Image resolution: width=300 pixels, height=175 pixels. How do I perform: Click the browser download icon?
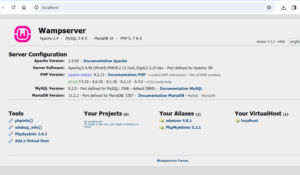tap(283, 7)
